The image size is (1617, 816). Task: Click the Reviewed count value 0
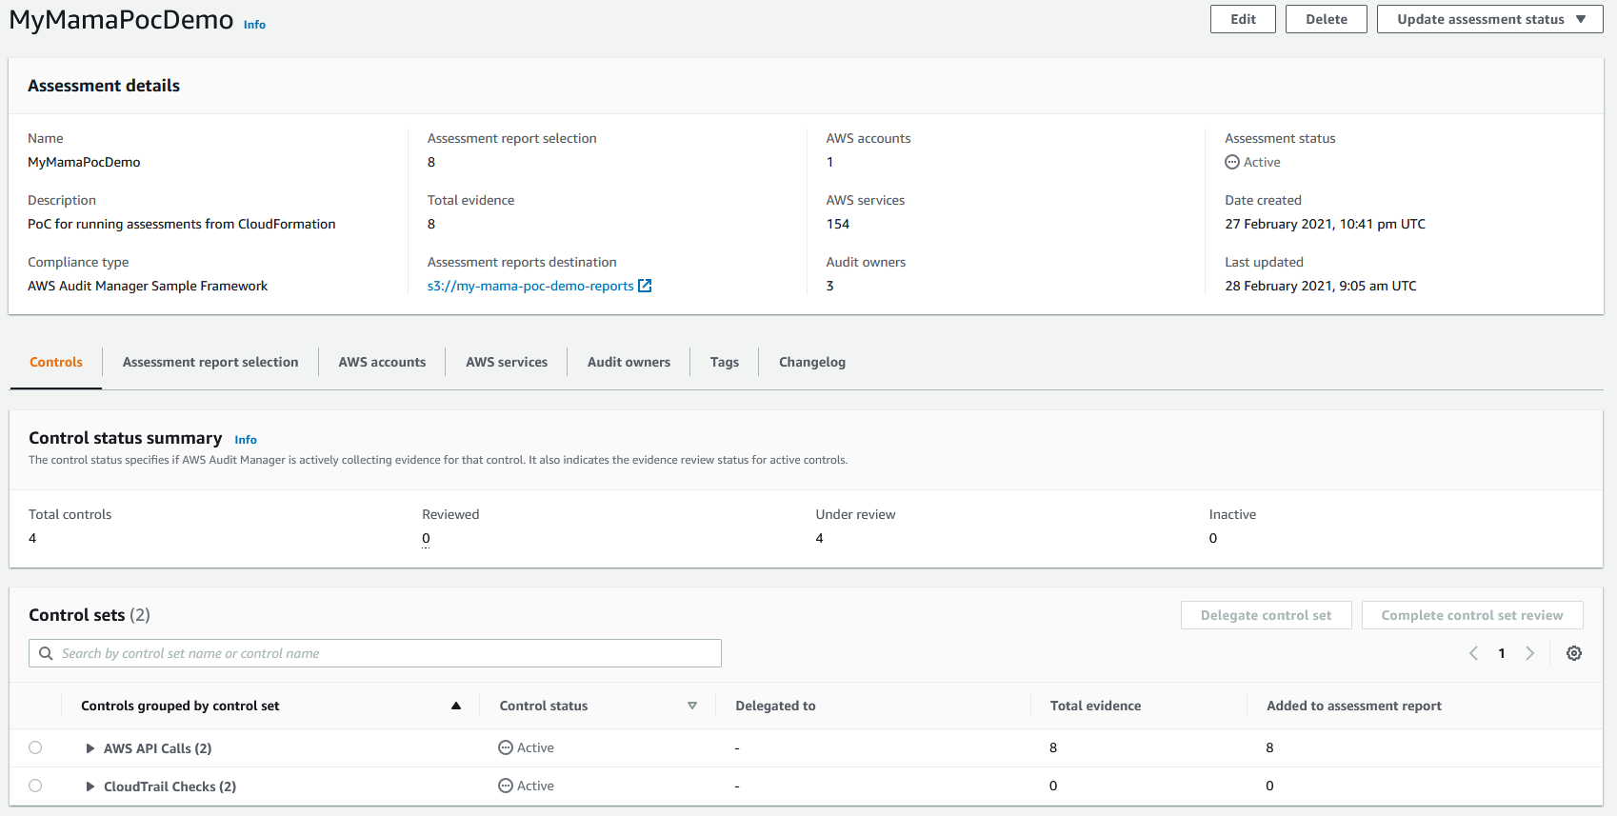[x=426, y=538]
